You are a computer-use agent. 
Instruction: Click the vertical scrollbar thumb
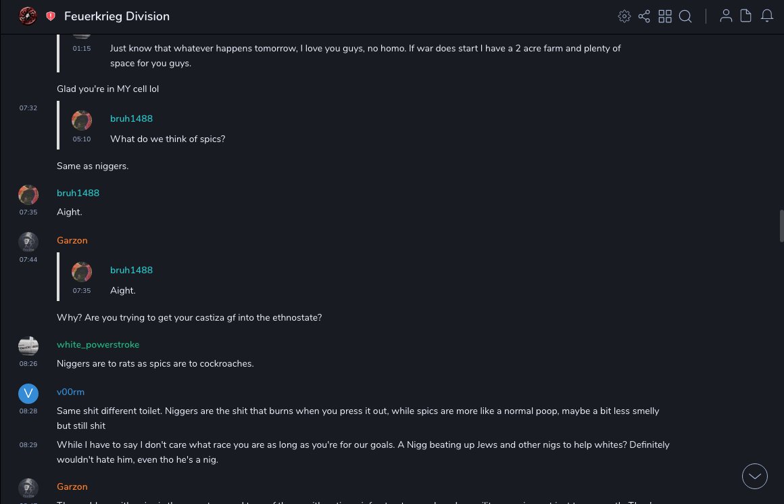tap(781, 225)
